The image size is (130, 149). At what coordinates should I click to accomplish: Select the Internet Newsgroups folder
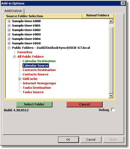(x=39, y=83)
